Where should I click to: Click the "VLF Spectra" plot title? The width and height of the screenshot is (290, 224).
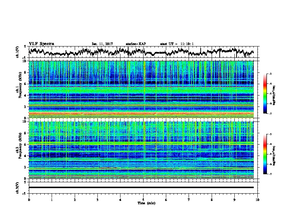click(x=41, y=44)
